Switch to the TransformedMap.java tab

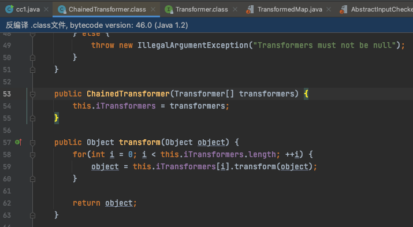(290, 9)
